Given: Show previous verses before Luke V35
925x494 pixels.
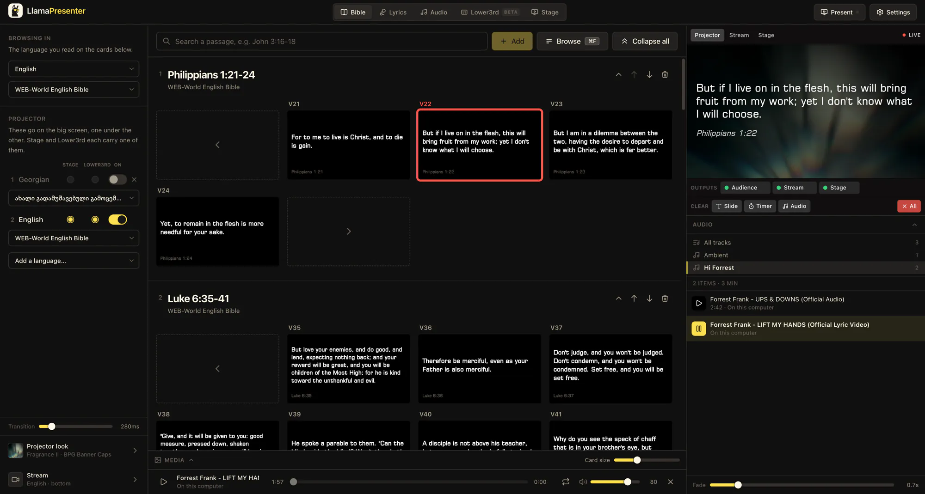Looking at the screenshot, I should click(217, 368).
